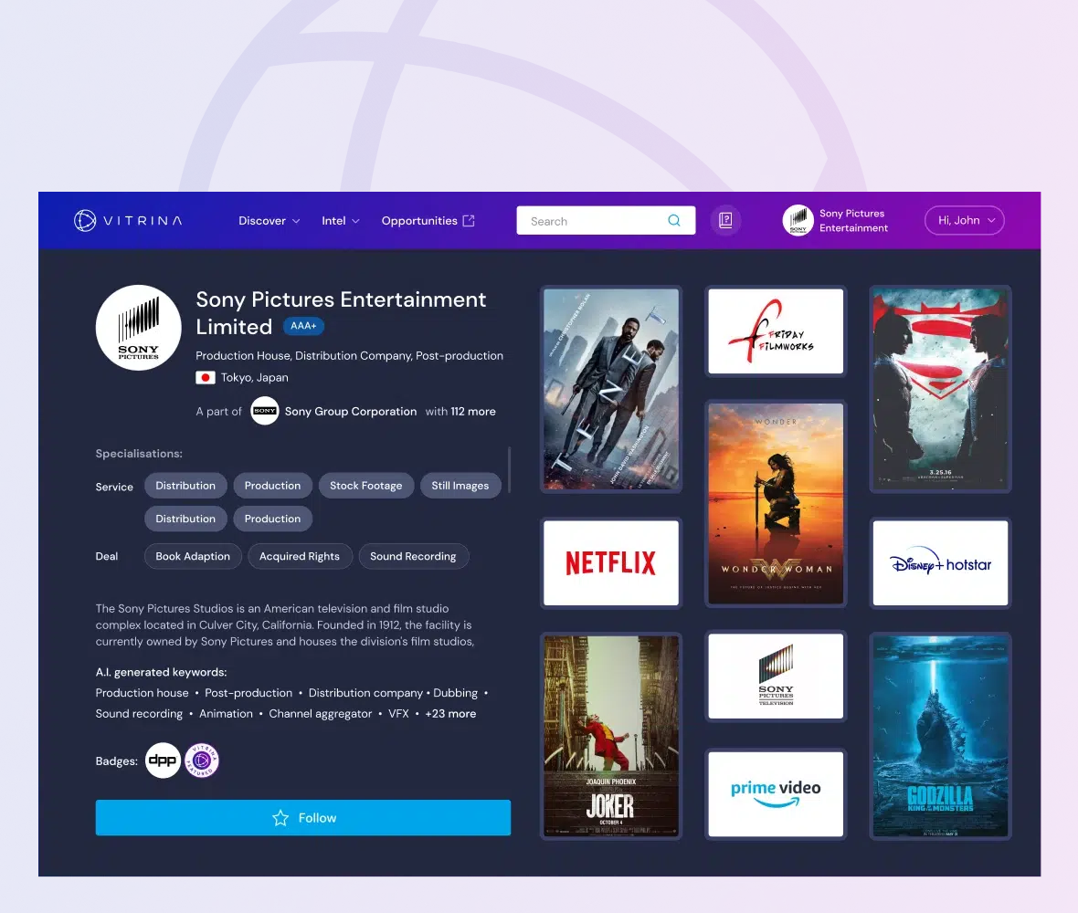
Task: Click the 'Sound recording' keyword
Action: click(x=139, y=713)
